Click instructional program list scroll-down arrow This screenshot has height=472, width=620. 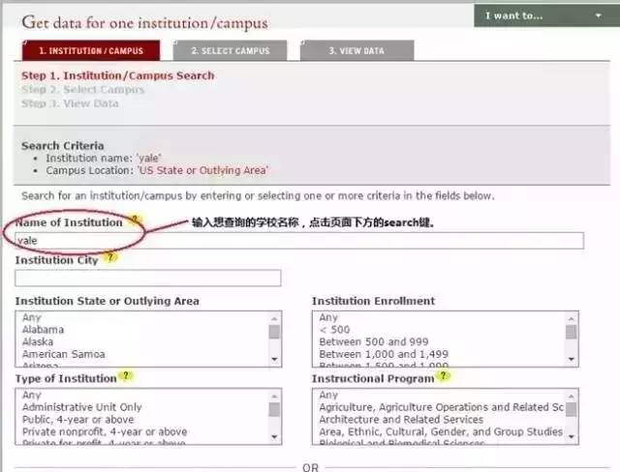(x=571, y=437)
